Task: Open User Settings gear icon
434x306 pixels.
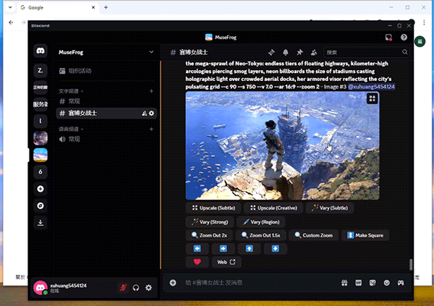Action: (148, 288)
